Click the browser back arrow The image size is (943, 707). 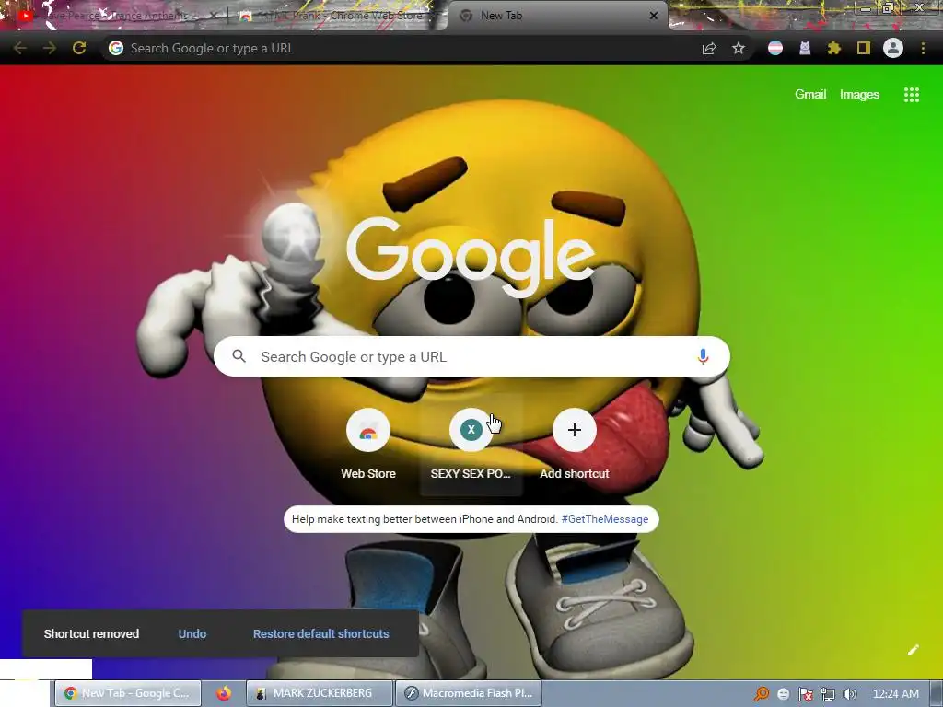(x=20, y=48)
